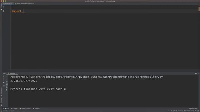This screenshot has height=112, width=200.
Task: Click the memory indicator icon at status bar end
Action: tap(198, 111)
